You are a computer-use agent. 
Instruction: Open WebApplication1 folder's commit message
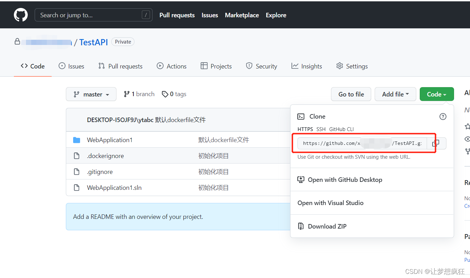(224, 140)
